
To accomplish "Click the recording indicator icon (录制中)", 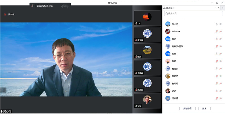I will tap(5, 14).
